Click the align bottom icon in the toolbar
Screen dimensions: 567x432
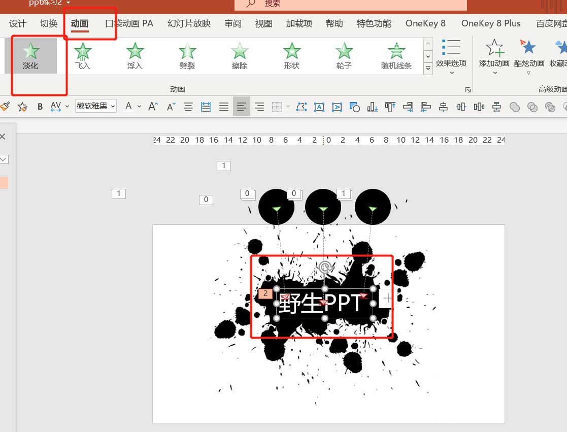pyautogui.click(x=373, y=107)
